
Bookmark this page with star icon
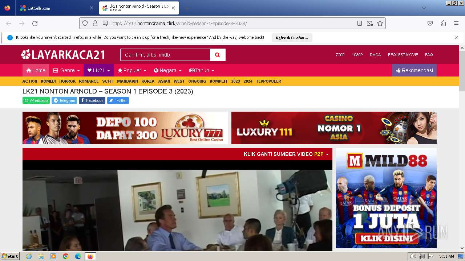[380, 23]
